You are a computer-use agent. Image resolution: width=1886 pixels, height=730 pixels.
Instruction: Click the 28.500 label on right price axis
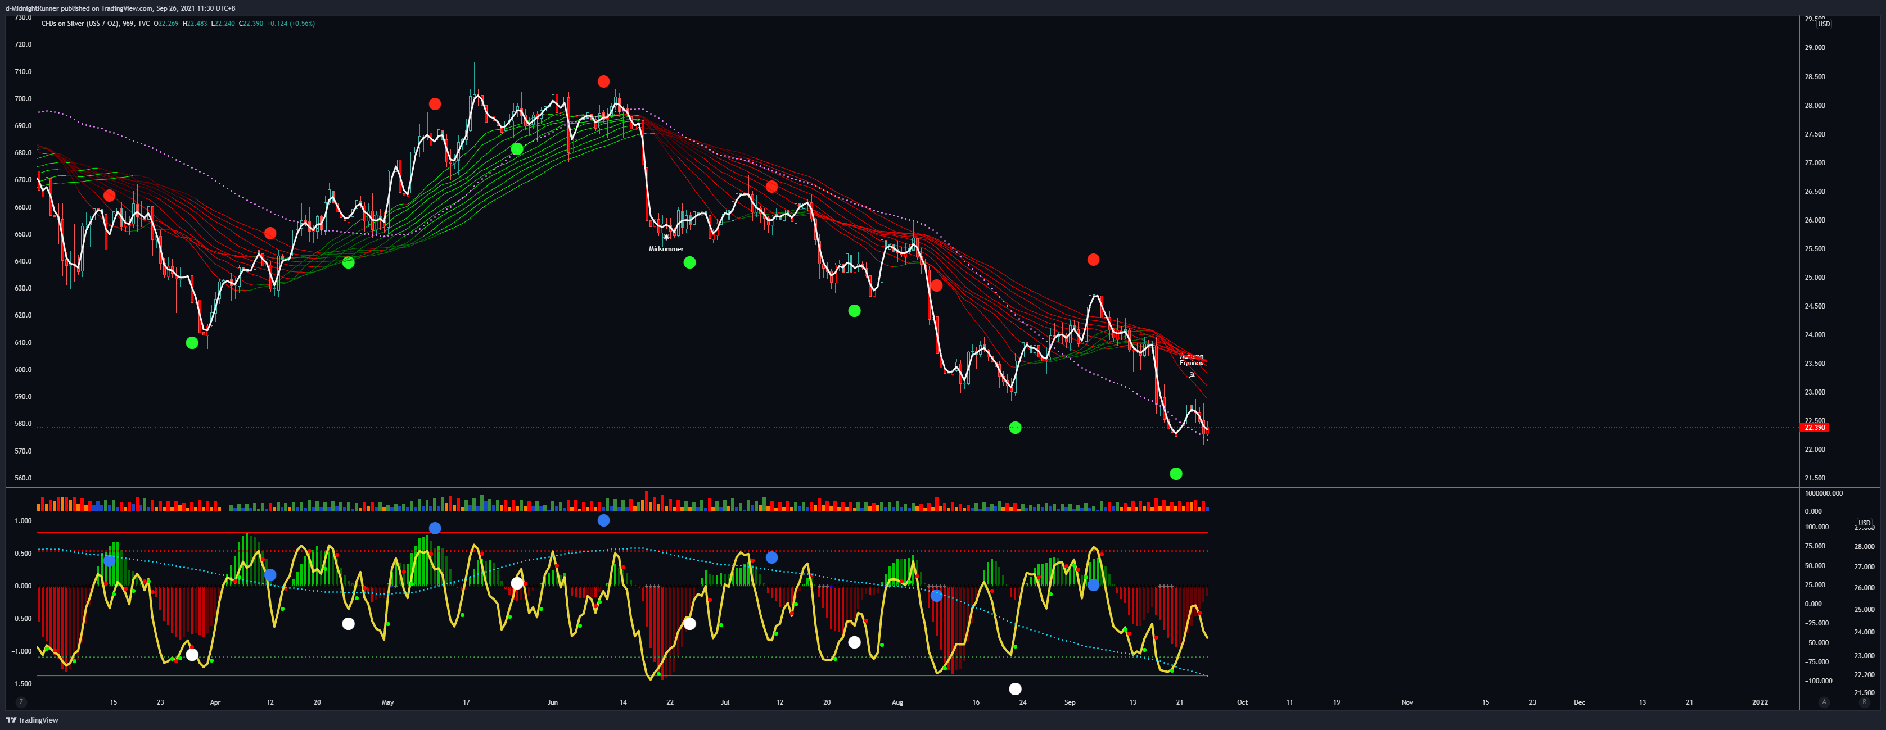(x=1815, y=77)
